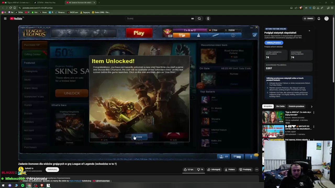Activate voice search microphone icon

click(x=208, y=19)
